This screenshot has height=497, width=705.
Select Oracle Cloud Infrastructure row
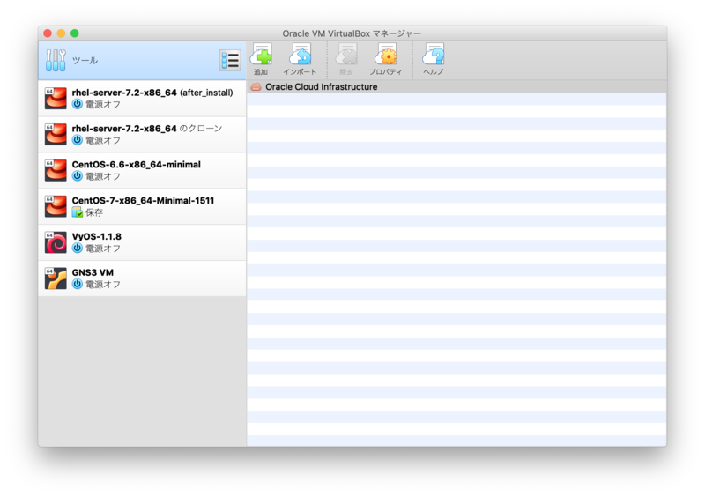point(456,87)
